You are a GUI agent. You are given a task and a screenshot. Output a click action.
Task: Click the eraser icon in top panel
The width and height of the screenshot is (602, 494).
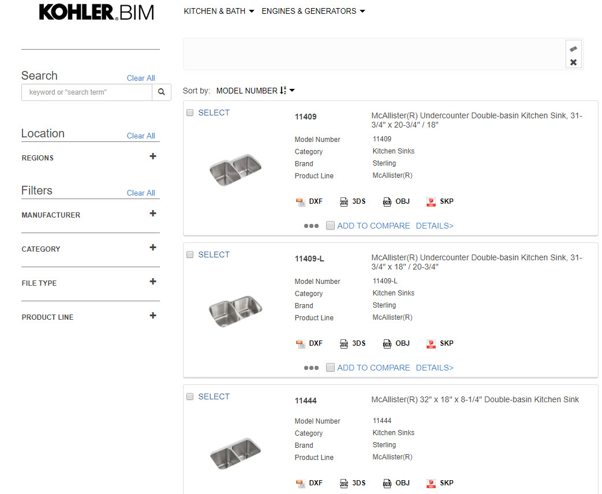[x=574, y=48]
